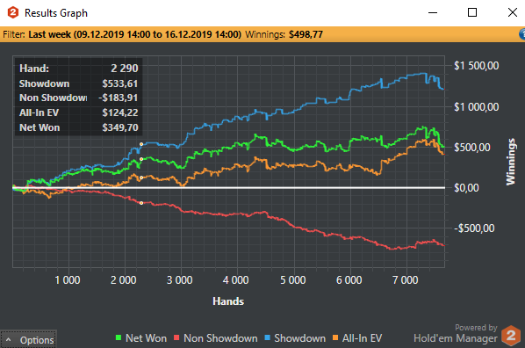Click the $1 000,00 axis label
The image size is (525, 348).
[476, 107]
